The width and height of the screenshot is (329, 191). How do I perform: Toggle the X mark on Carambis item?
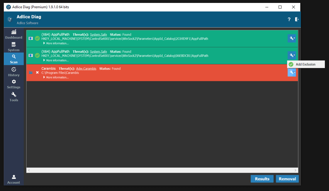[37, 72]
